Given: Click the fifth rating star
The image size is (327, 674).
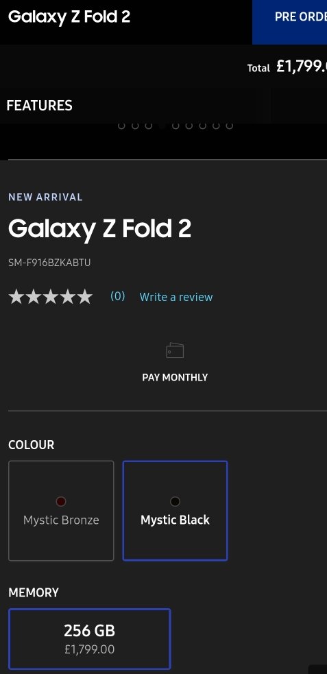Looking at the screenshot, I should pyautogui.click(x=84, y=297).
